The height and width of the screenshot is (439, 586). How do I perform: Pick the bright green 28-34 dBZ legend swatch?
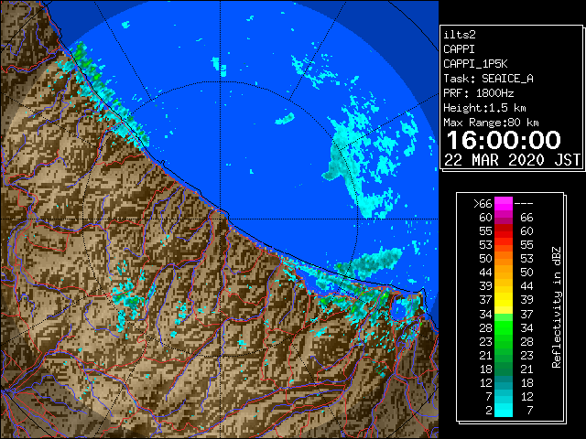[x=504, y=327]
